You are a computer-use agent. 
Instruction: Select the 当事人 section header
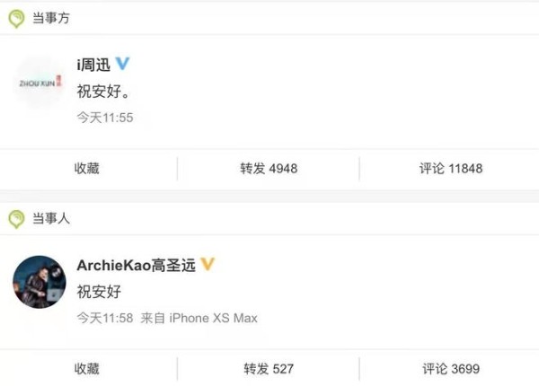(51, 218)
